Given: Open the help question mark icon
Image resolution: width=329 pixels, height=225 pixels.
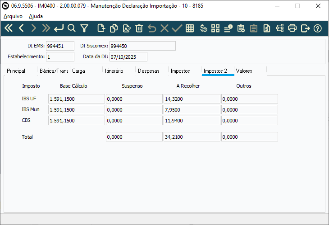Looking at the screenshot, I should tap(318, 28).
